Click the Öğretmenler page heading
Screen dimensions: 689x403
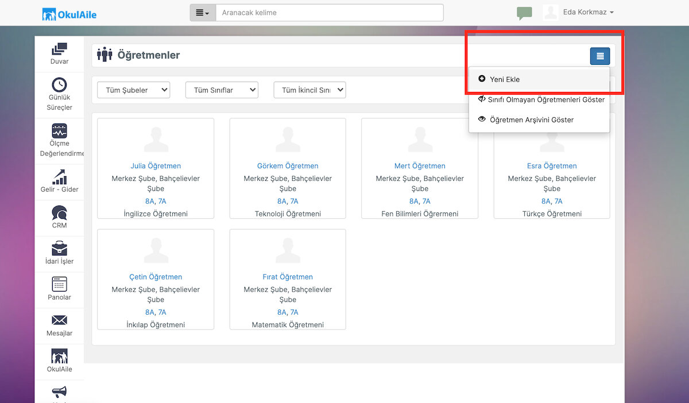pyautogui.click(x=149, y=55)
